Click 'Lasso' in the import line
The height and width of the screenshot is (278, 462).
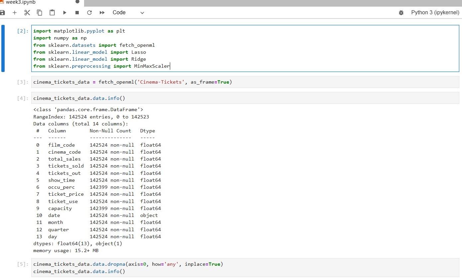(139, 52)
